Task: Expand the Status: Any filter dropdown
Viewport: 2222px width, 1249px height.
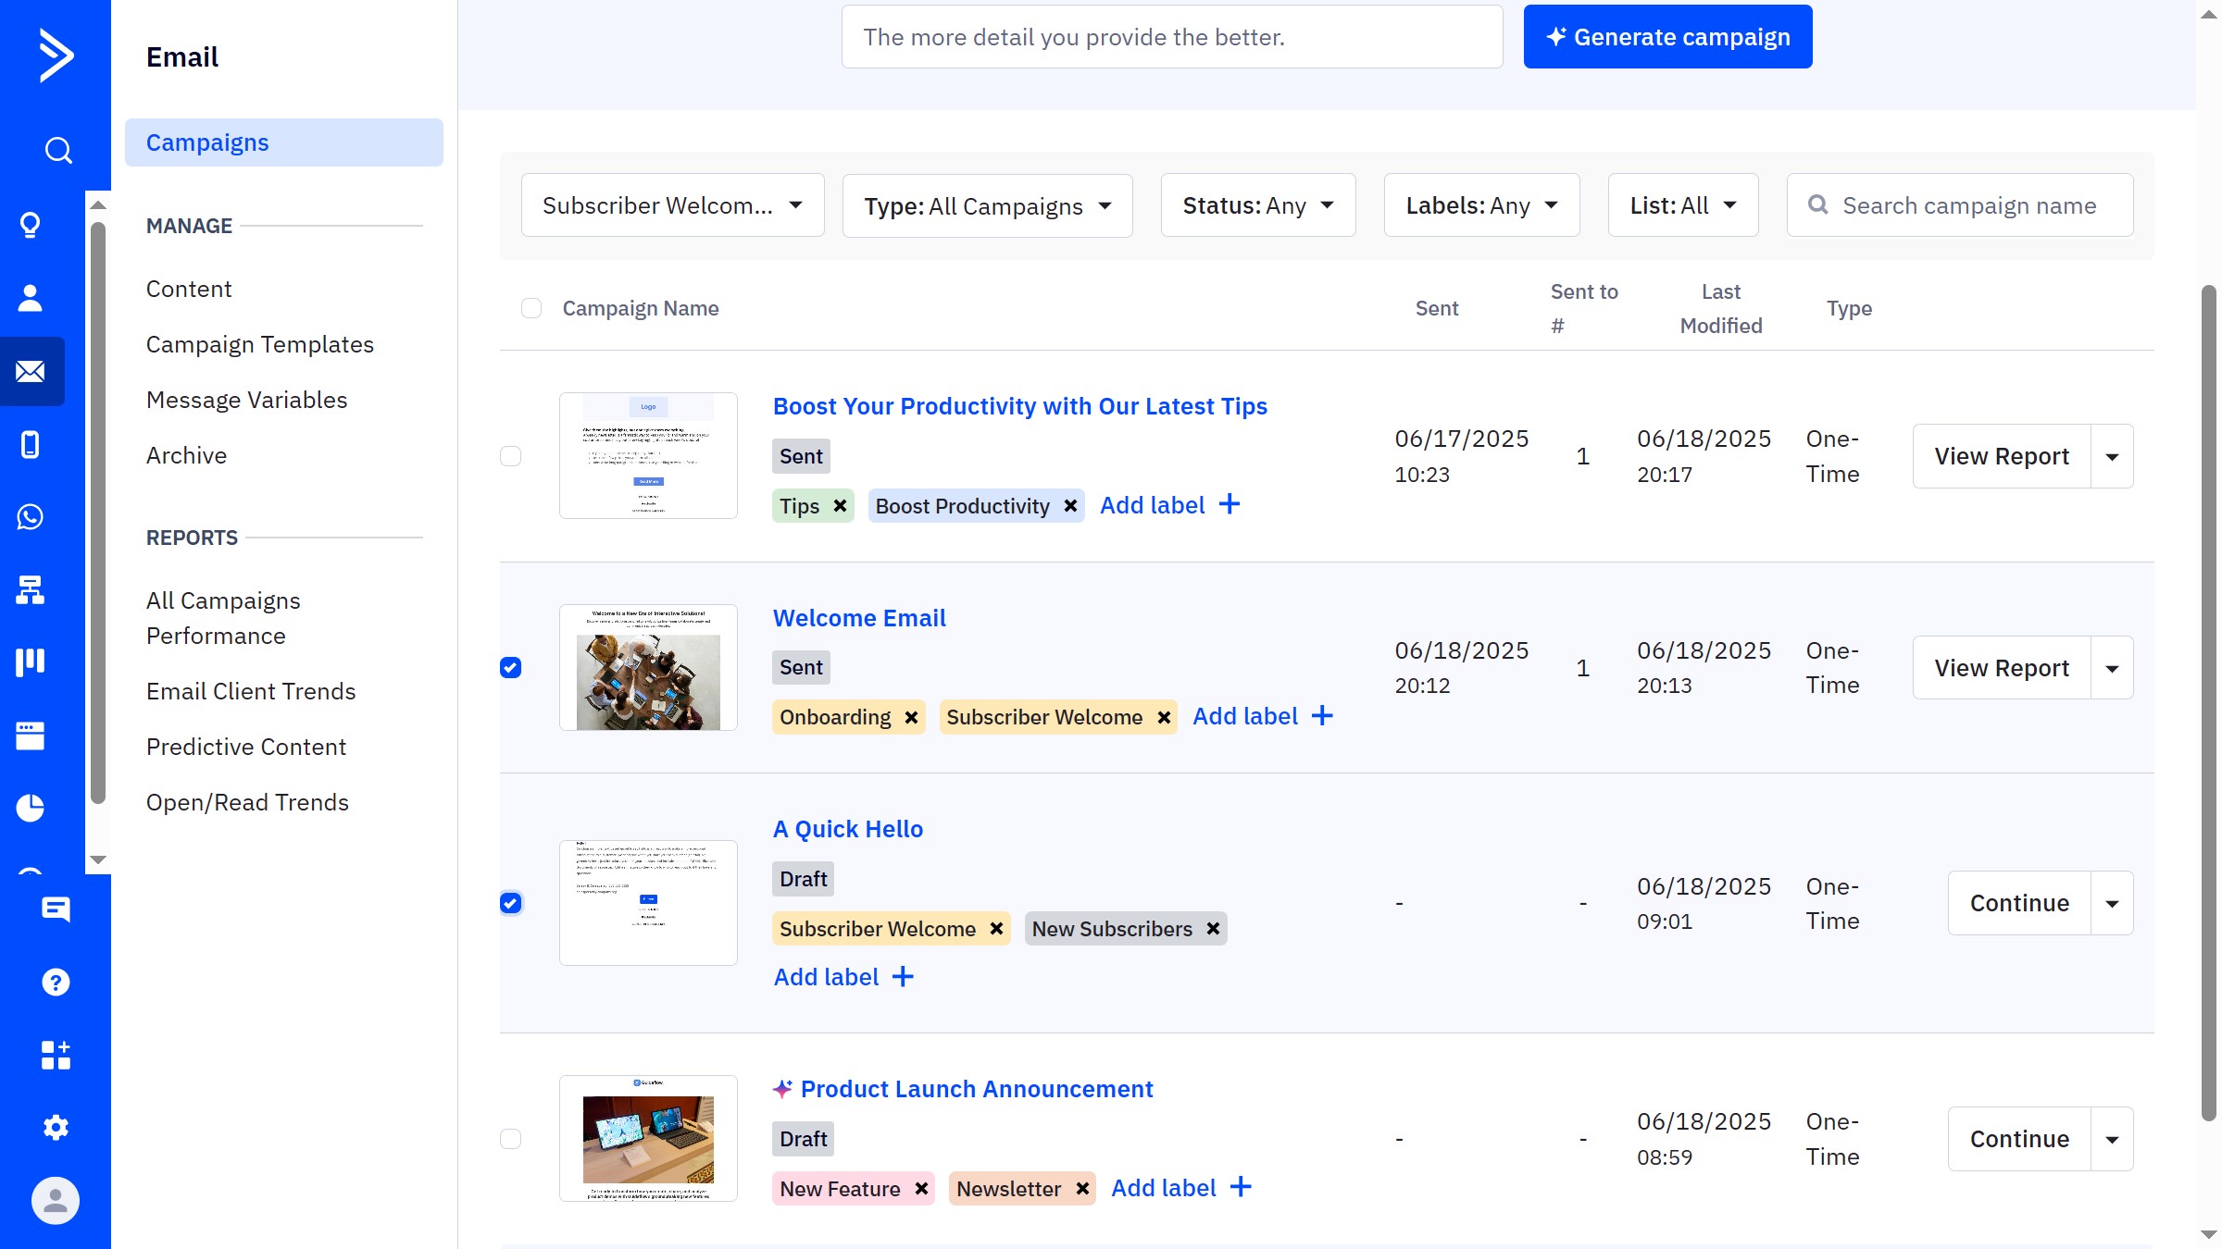Action: pyautogui.click(x=1257, y=205)
